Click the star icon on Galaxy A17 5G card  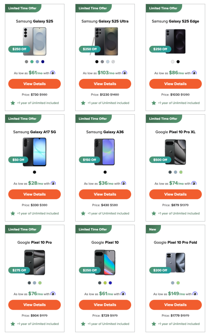point(13,213)
